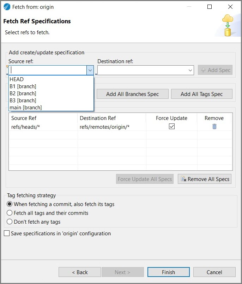
Task: Select main [branch] in the source list
Action: [26, 108]
